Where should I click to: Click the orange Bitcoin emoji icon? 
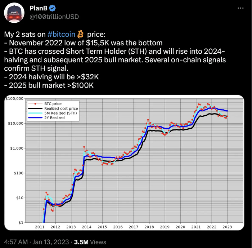[x=80, y=34]
